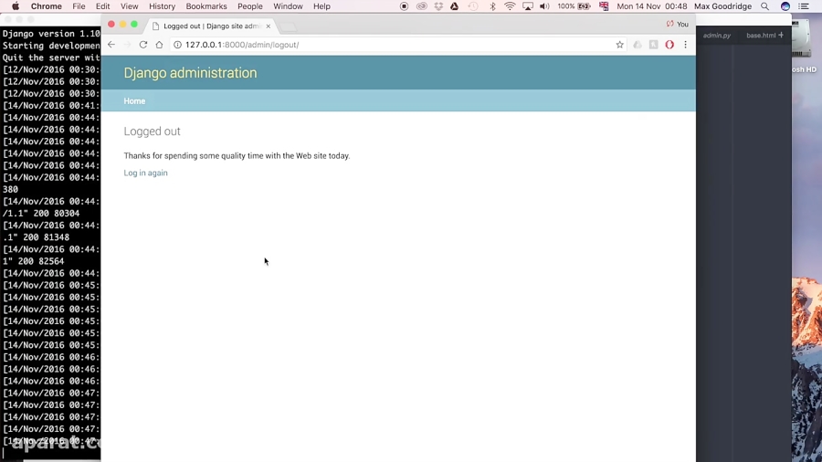Add new tab with plus in editor window

[781, 35]
